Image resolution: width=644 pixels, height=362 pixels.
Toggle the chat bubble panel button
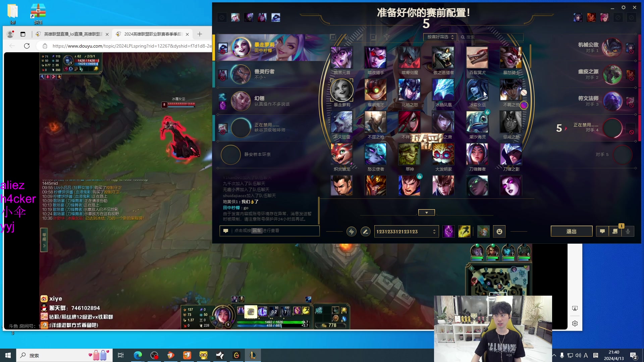(602, 231)
